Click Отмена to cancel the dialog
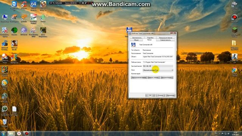 coord(160,96)
